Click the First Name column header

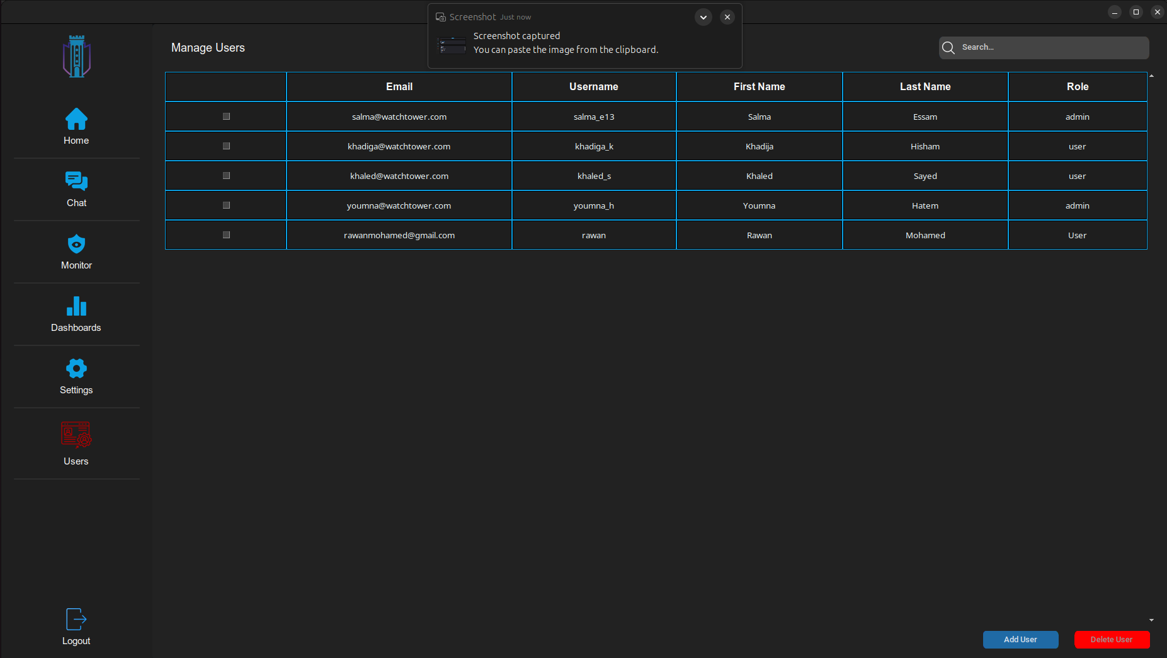(759, 86)
